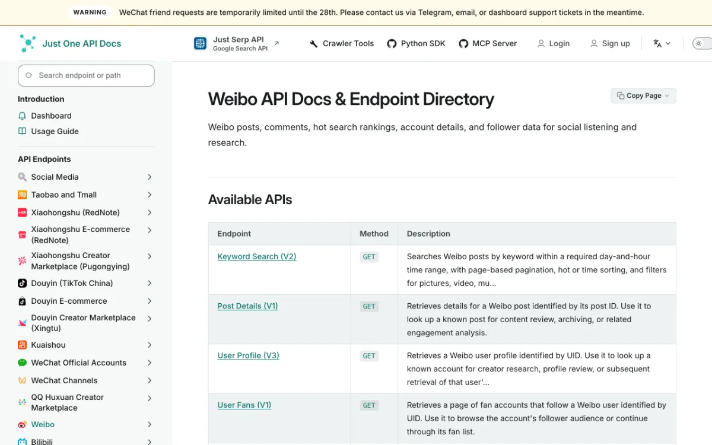712x445 pixels.
Task: Toggle the light/dark theme switch
Action: coord(702,43)
